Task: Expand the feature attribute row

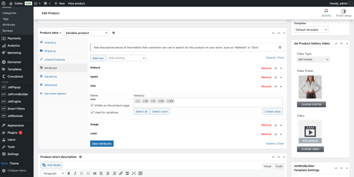Action: (x=281, y=68)
